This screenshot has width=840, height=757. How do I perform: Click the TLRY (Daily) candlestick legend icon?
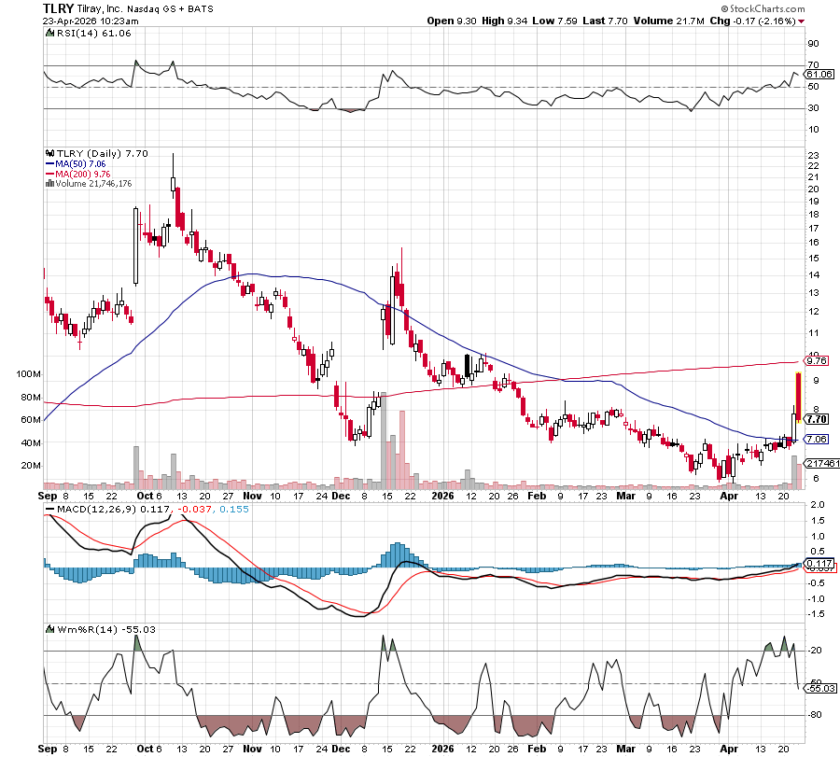pos(49,153)
